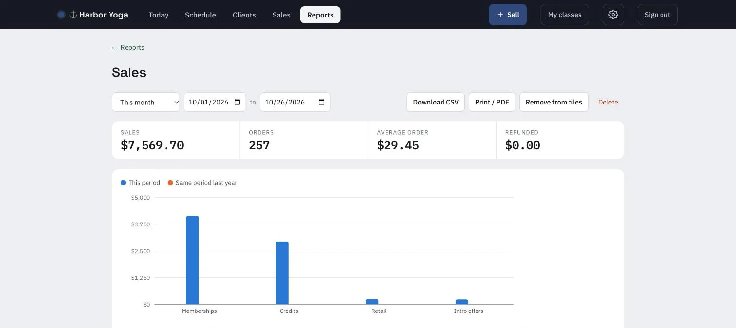This screenshot has width=736, height=328.
Task: Click the Retail bar in chart
Action: pyautogui.click(x=372, y=302)
